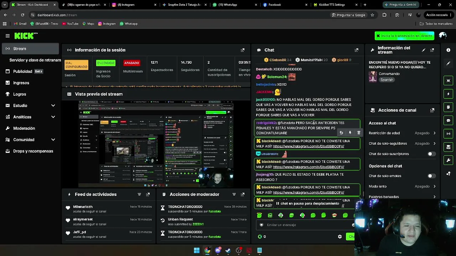Viewport: 456px width, 256px height.
Task: Open Steam from the taskbar
Action: tap(228, 250)
